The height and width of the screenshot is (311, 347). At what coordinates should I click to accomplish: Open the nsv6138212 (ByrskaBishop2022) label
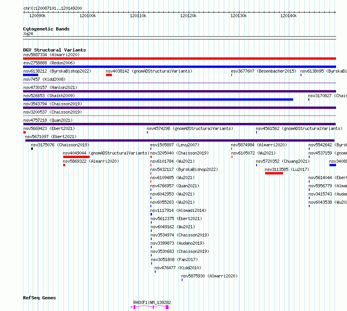(57, 71)
